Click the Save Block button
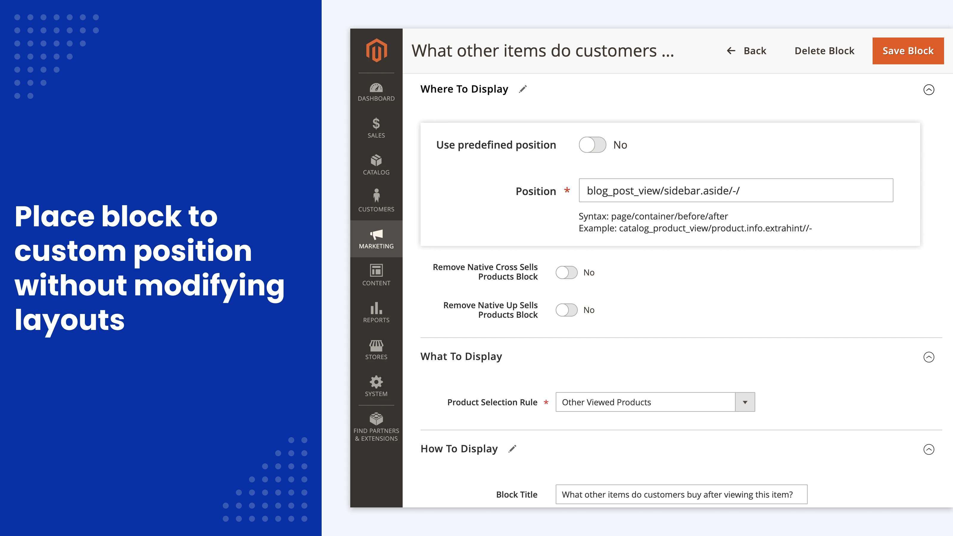 point(908,51)
